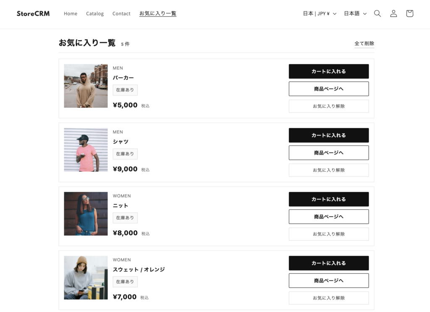
Task: Open the product page for シャツ
Action: [x=328, y=153]
